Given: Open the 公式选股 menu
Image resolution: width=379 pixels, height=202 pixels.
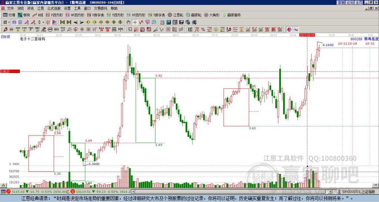Looking at the screenshot, I should pyautogui.click(x=54, y=8).
